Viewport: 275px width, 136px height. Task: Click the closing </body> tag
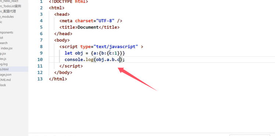pyautogui.click(x=63, y=72)
